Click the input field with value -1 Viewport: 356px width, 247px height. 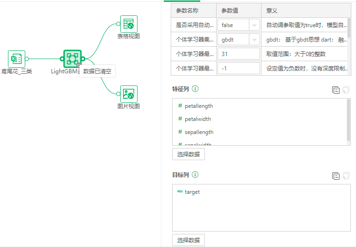click(x=239, y=69)
